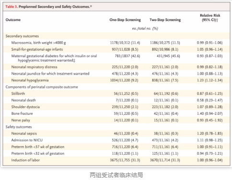
Task: Select the 'One-Step Screening' column header
Action: pyautogui.click(x=125, y=20)
